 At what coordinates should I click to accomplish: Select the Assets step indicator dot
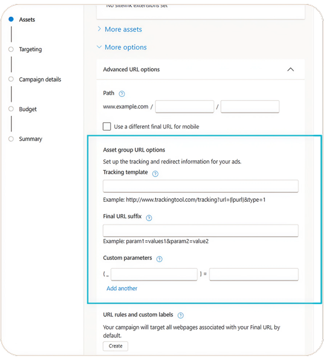click(x=11, y=19)
